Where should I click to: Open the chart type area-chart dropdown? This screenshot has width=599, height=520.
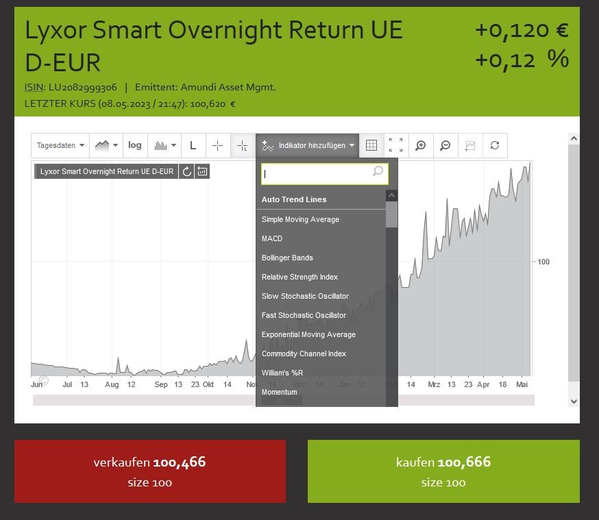pyautogui.click(x=106, y=145)
